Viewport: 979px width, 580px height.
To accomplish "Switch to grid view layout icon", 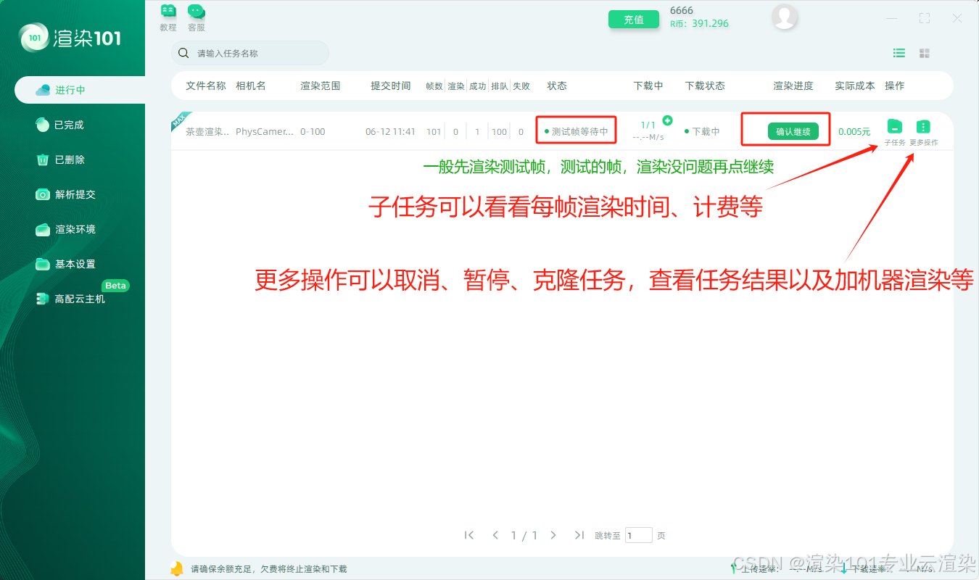I will (x=925, y=53).
